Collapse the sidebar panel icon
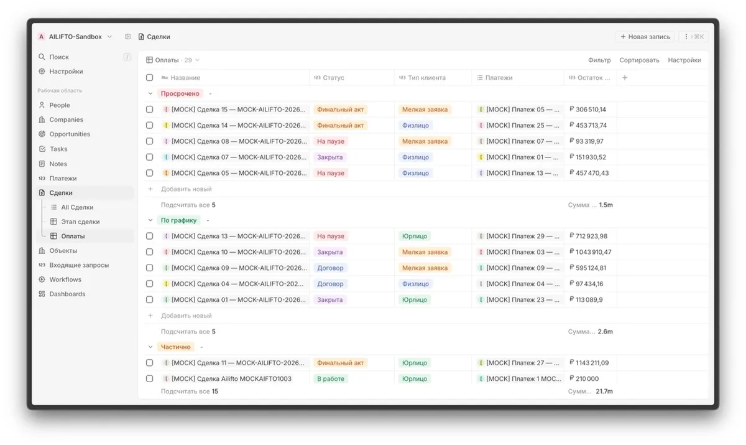The height and width of the screenshot is (445, 746). (127, 37)
